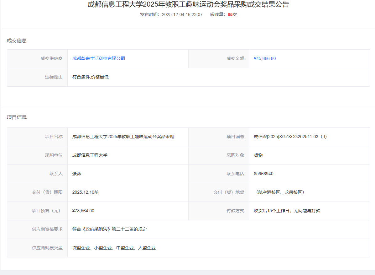This screenshot has width=375, height=275.
Task: Click the ¥45,866.80 transaction amount
Action: coord(265,58)
